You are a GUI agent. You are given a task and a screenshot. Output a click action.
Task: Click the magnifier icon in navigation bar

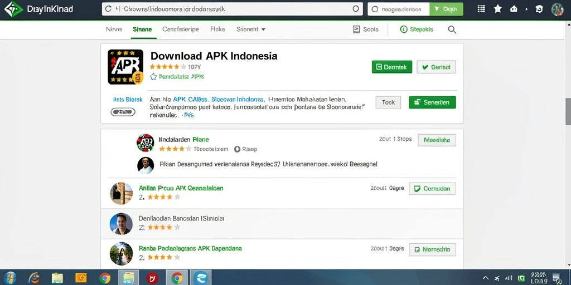pos(452,30)
